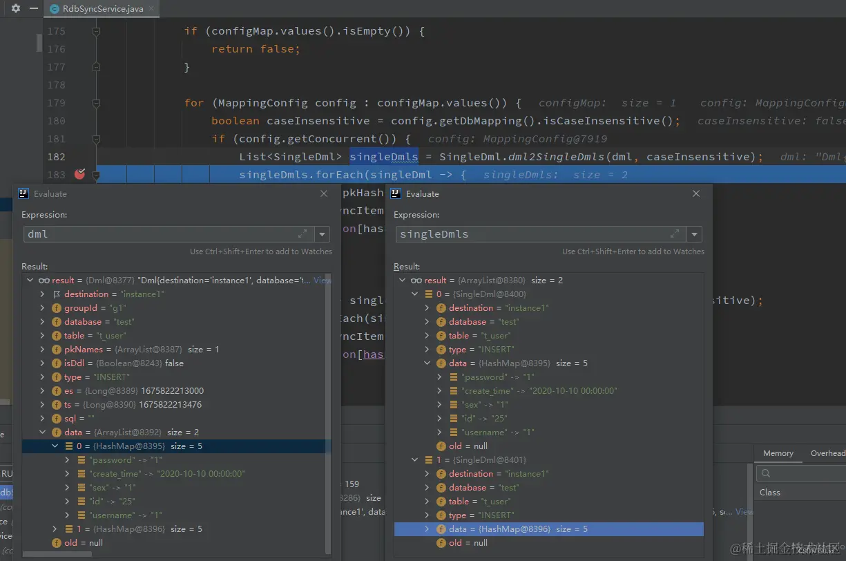Click the IntelliJ icon in singleDmls Evaluate title
This screenshot has width=846, height=561.
pos(395,194)
